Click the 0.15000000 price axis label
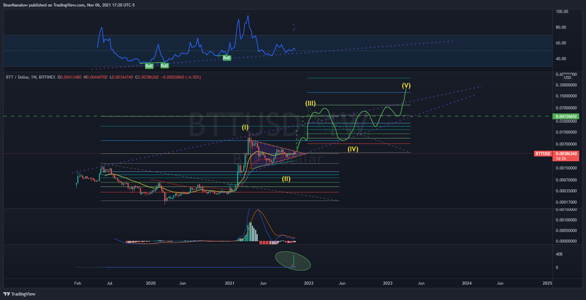 566,96
